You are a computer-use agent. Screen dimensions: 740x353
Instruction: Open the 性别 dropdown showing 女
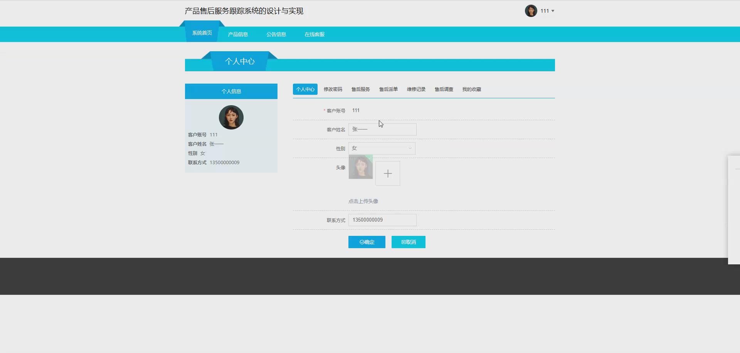point(382,148)
